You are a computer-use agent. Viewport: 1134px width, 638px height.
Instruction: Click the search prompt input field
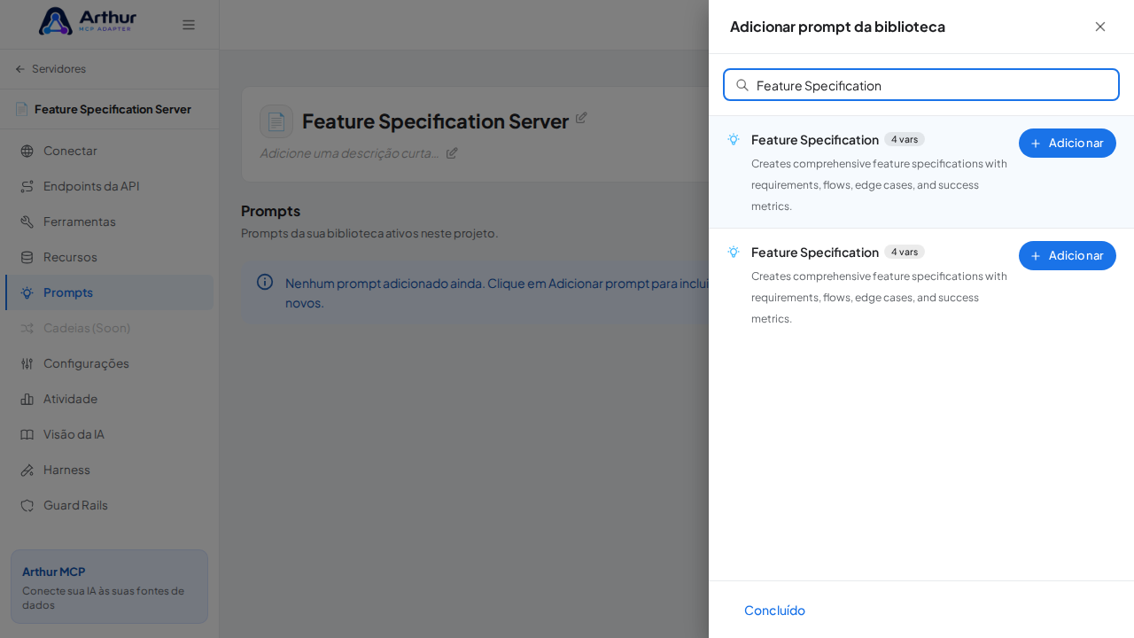pyautogui.click(x=921, y=85)
